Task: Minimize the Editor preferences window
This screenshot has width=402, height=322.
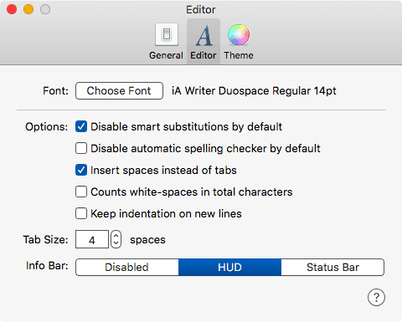Action: pyautogui.click(x=28, y=9)
